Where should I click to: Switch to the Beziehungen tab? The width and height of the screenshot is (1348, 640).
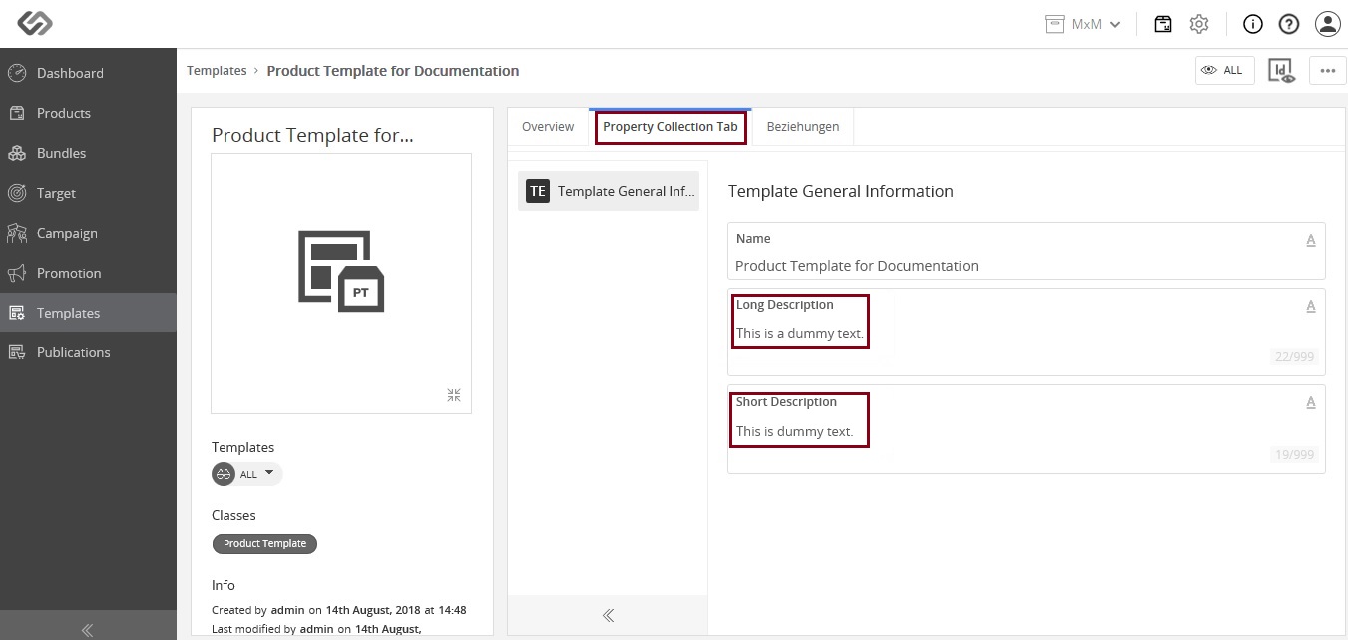pyautogui.click(x=803, y=127)
